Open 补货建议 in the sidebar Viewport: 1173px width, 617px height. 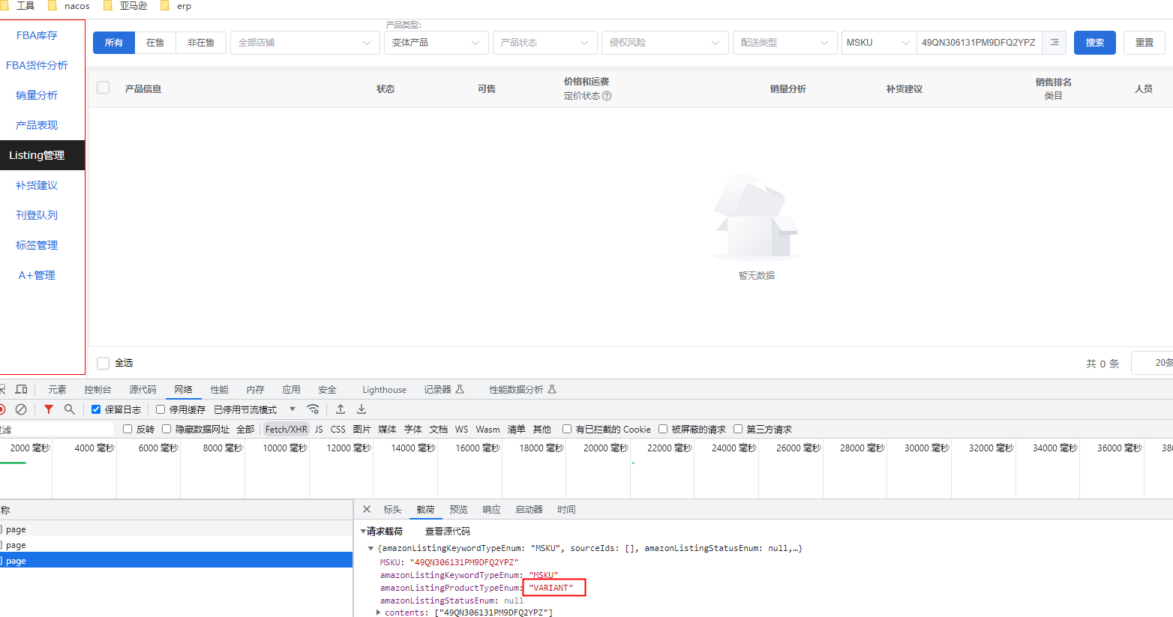[37, 185]
